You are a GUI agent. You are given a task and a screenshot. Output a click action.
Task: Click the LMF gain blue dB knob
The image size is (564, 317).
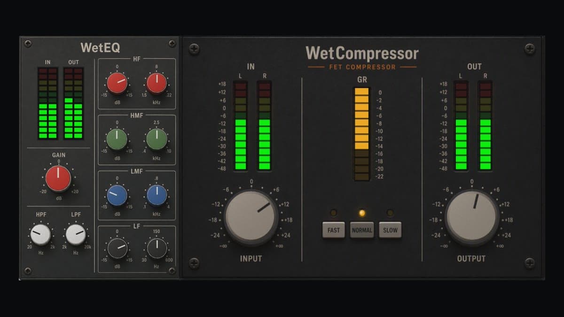(117, 195)
